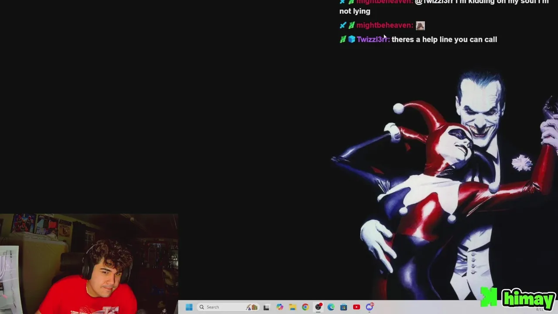Open Discord from the taskbar

[370, 307]
